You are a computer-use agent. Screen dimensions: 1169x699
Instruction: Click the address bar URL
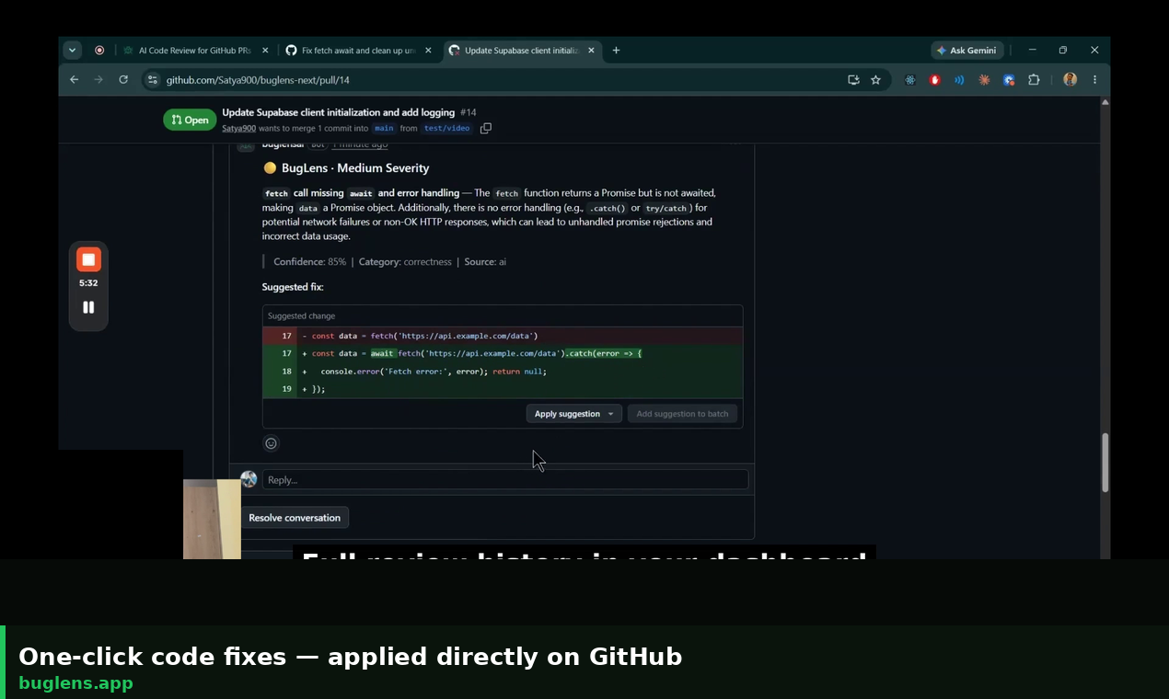pos(258,80)
